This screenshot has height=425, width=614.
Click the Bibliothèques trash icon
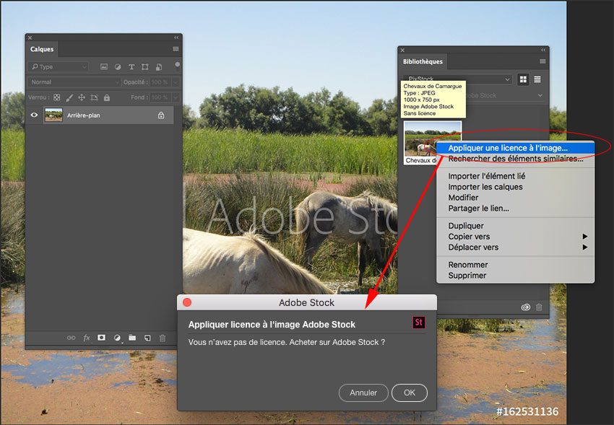pyautogui.click(x=539, y=307)
